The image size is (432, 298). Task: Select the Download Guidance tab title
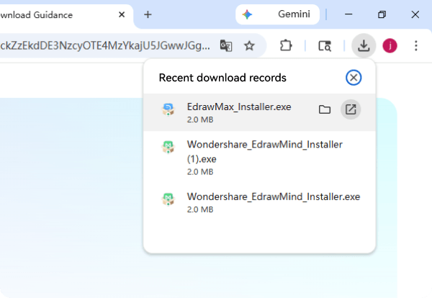click(x=37, y=15)
